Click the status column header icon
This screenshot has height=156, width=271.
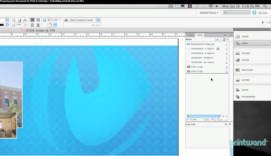[217, 39]
